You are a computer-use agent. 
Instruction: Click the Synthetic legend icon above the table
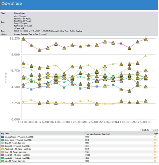coord(141,130)
